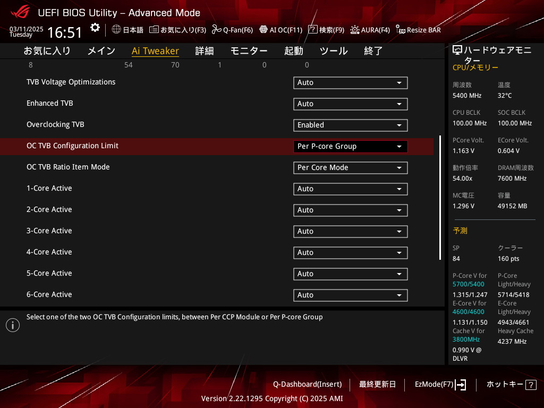Open 4-Core Active dropdown

[x=351, y=253]
